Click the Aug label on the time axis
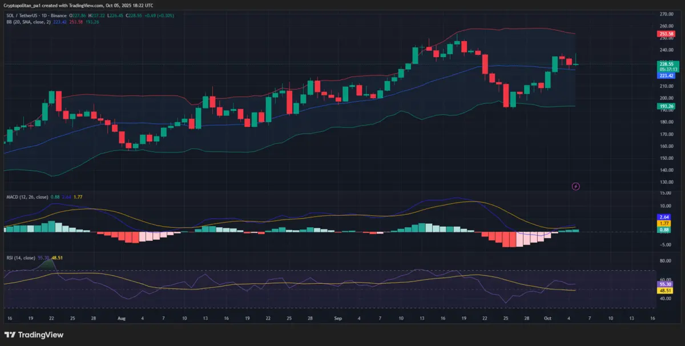Screen dimensions: 685x346 point(120,317)
